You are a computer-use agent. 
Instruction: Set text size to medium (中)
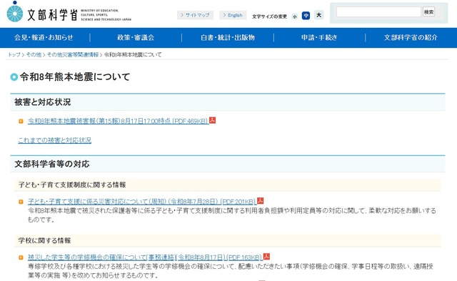click(x=306, y=16)
